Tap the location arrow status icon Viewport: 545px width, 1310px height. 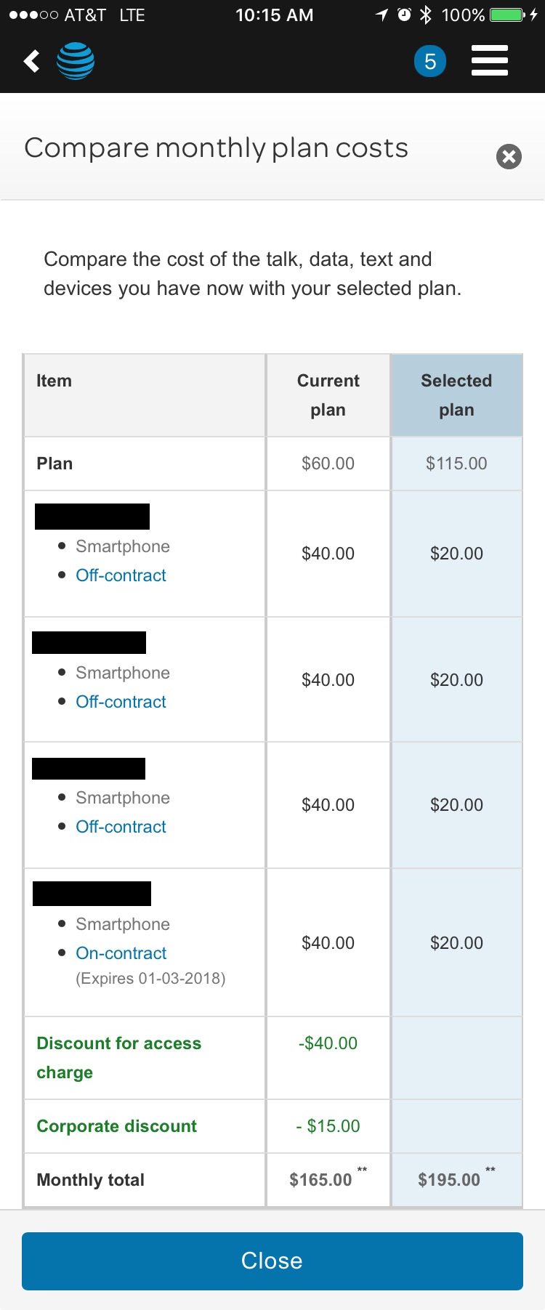tap(381, 15)
